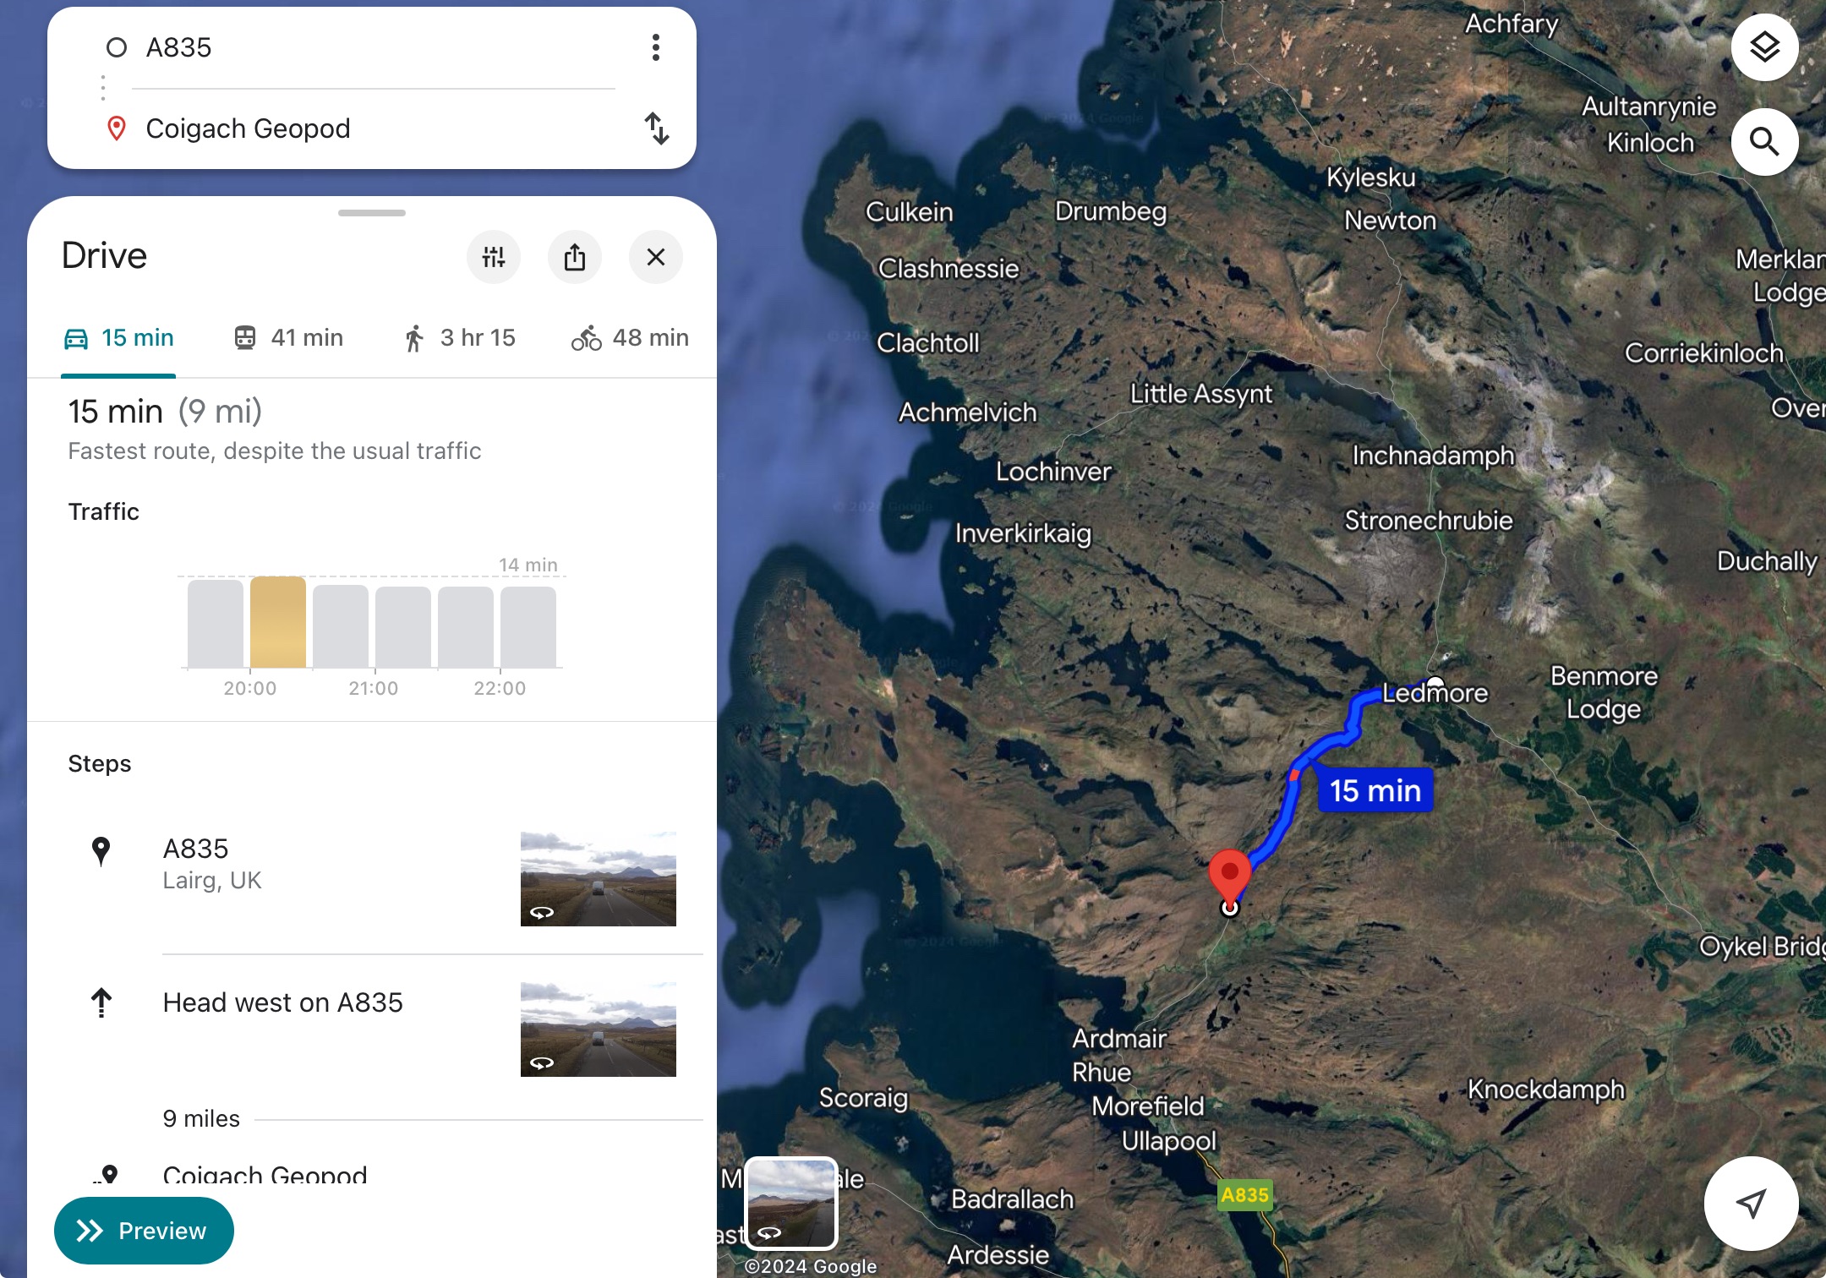Click the 15 min (9 mi) route summary
The width and height of the screenshot is (1826, 1278).
click(x=165, y=412)
